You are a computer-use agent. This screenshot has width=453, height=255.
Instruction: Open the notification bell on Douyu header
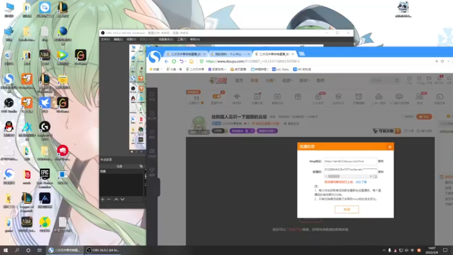pyautogui.click(x=449, y=80)
